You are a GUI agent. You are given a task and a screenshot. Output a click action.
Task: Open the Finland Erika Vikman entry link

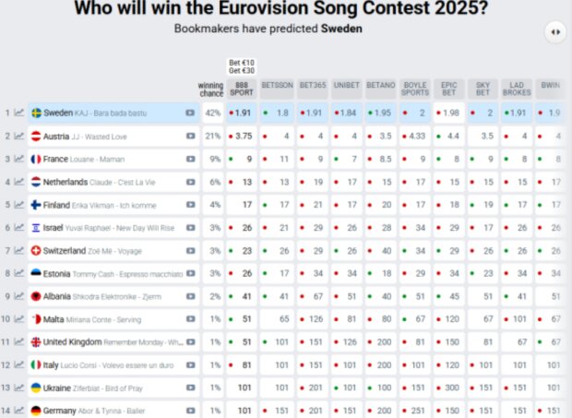tap(100, 205)
